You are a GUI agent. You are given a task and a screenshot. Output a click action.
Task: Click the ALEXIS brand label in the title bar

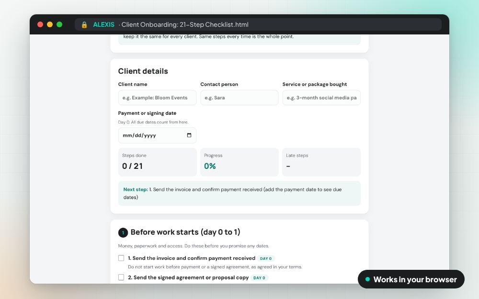[x=103, y=25]
